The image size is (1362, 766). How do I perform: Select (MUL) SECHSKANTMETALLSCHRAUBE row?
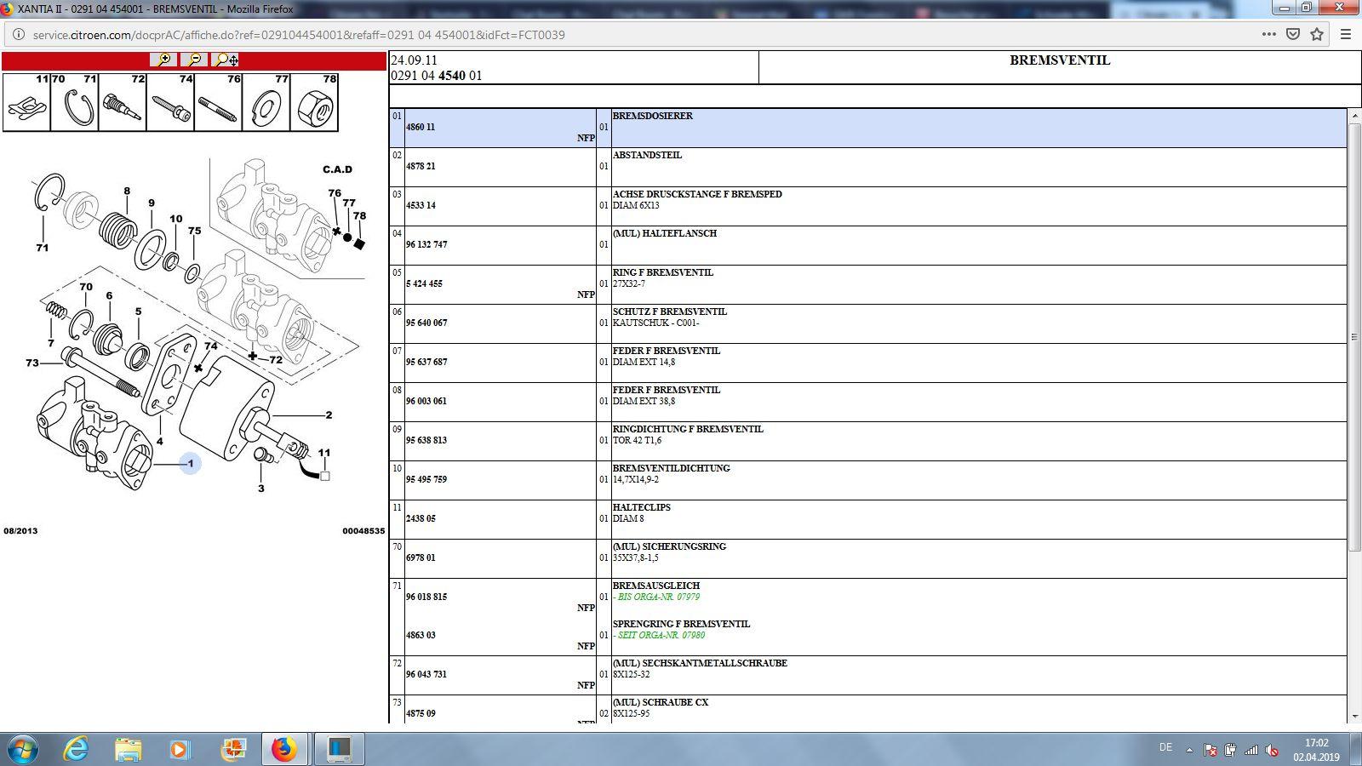[x=868, y=675]
